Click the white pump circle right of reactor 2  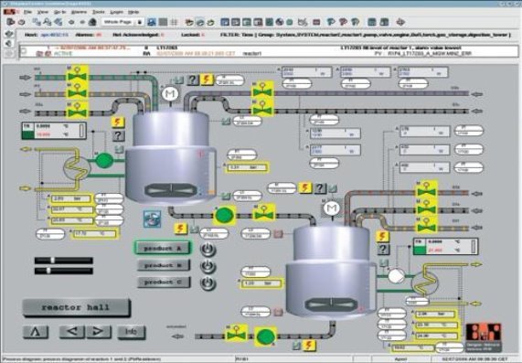pos(396,276)
